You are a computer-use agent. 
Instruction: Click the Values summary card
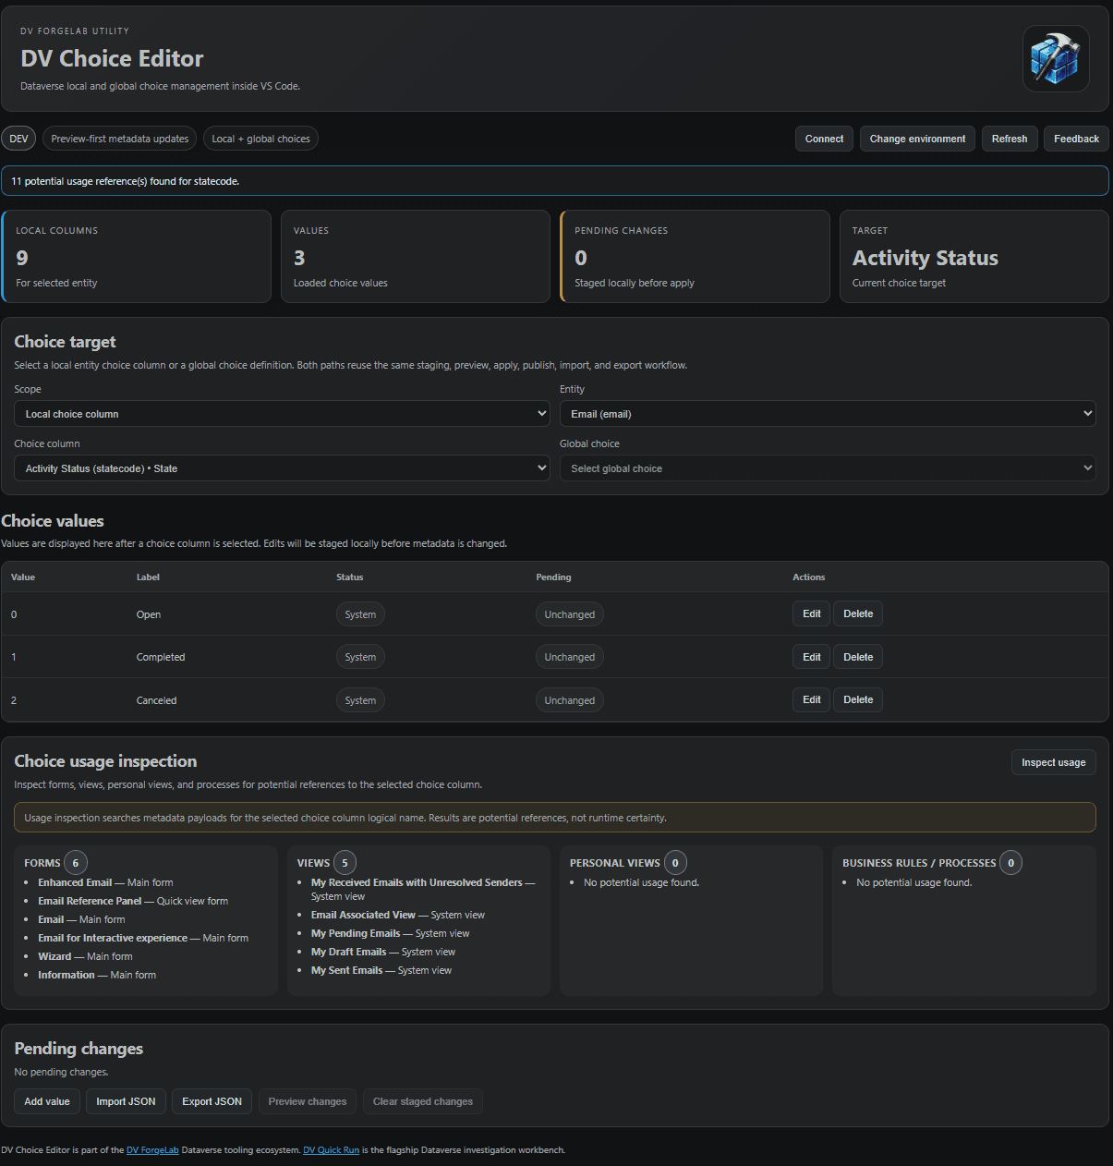(x=416, y=256)
